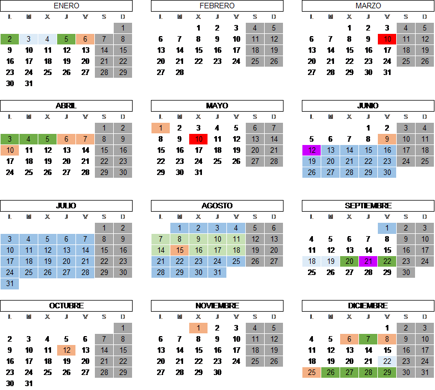Click day 31 in ENERO
Screen dimensions: 435x390
coord(29,83)
